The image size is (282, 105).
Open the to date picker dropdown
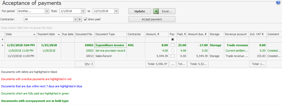(x=116, y=11)
